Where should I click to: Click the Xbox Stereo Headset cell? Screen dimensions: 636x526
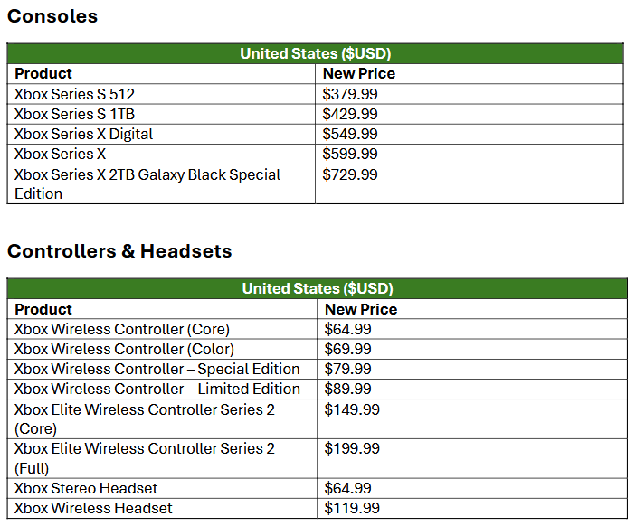pyautogui.click(x=86, y=488)
